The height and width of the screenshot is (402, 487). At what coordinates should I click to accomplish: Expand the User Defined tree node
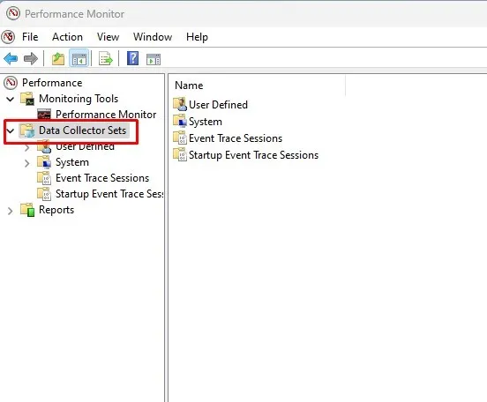point(27,147)
